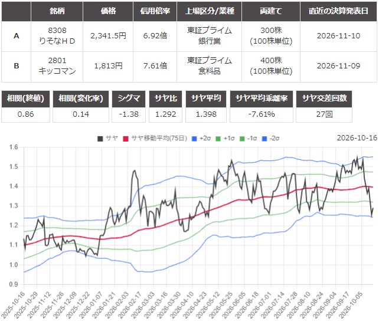
Task: Click the 直近の決算発表日 column header
Action: coord(338,11)
